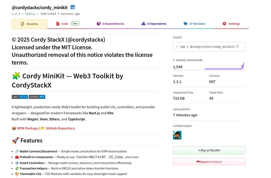Click the toolbox emoji beside Prebuilt UI Components
The width and height of the screenshot is (271, 178).
point(17,157)
